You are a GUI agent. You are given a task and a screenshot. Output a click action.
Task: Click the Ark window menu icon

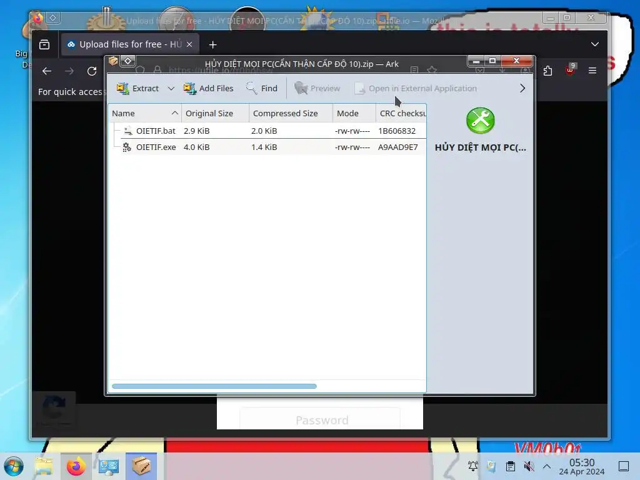click(113, 61)
